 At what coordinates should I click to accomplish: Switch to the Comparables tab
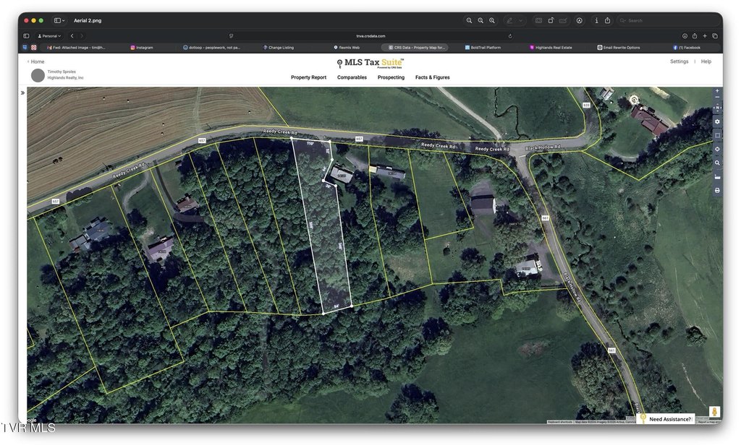click(x=352, y=77)
